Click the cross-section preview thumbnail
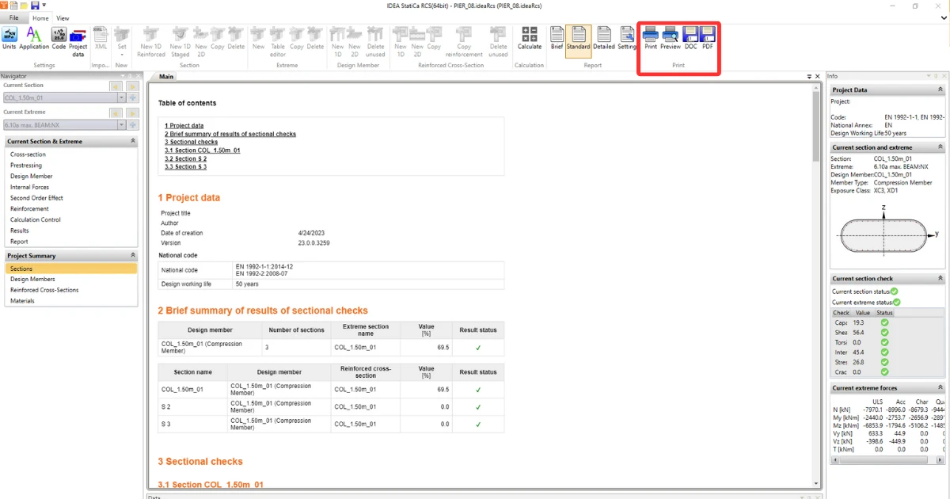The image size is (950, 499). click(883, 234)
